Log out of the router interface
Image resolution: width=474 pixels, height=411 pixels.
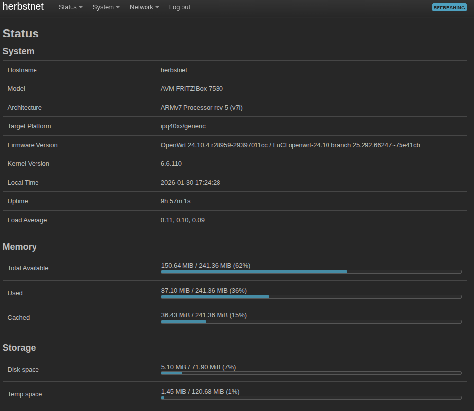coord(180,7)
